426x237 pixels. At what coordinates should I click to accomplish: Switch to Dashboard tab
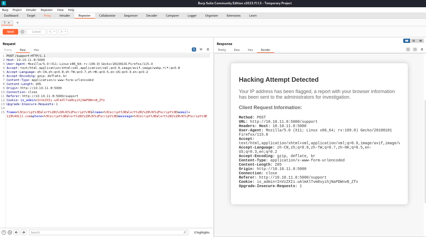pyautogui.click(x=11, y=16)
